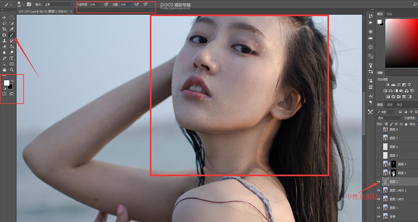Select layer mask thumbnail of 图层 3
This screenshot has width=418, height=222.
(393, 173)
